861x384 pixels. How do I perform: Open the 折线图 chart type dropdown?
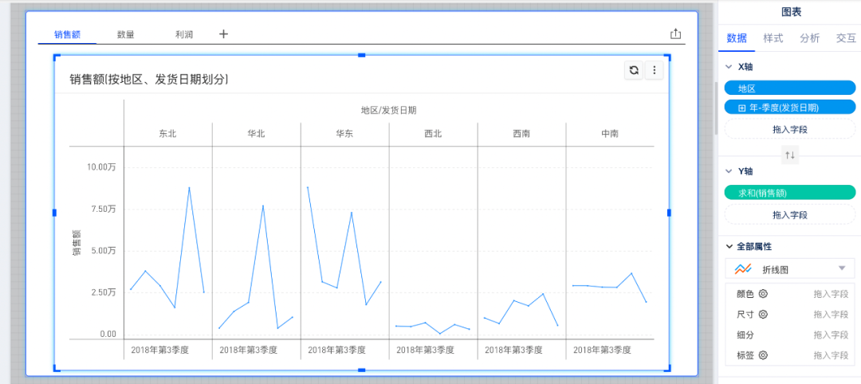[841, 268]
